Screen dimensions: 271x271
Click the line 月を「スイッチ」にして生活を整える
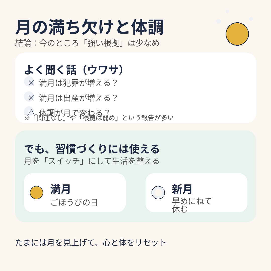coord(92,161)
